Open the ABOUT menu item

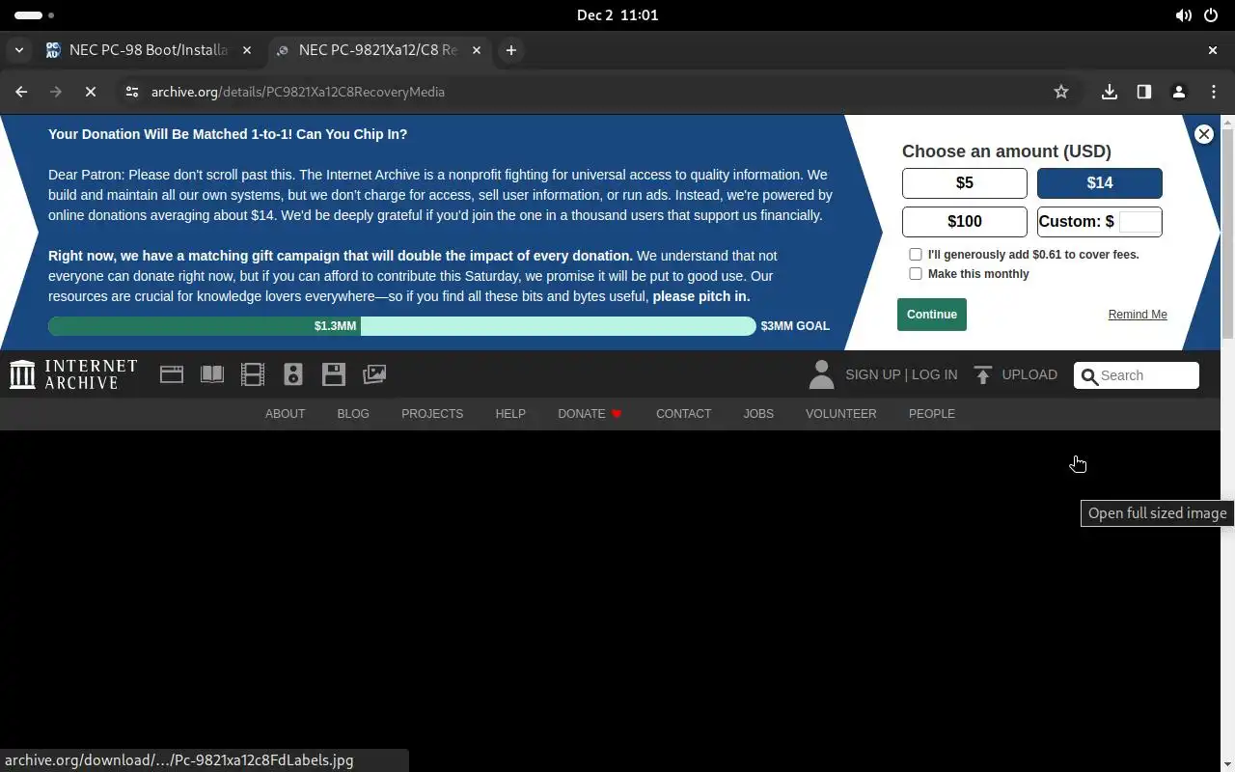click(x=285, y=414)
